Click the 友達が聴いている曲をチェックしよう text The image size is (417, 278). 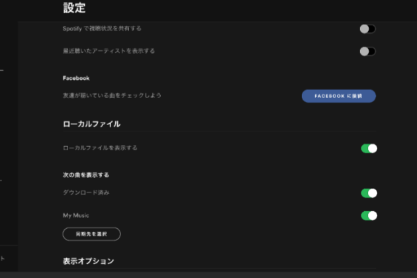coord(112,96)
